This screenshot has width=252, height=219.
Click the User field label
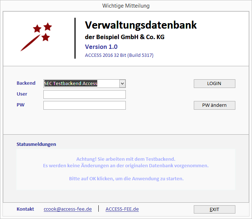22,94
